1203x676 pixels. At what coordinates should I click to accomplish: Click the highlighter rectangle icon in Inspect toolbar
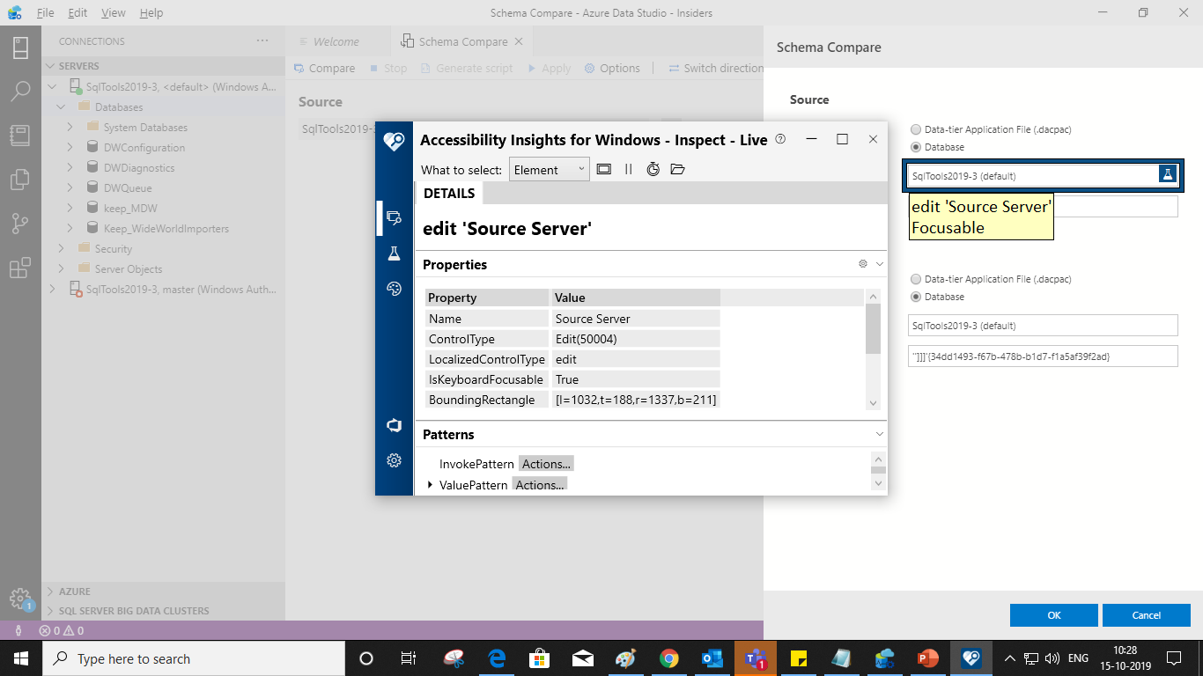pyautogui.click(x=604, y=169)
